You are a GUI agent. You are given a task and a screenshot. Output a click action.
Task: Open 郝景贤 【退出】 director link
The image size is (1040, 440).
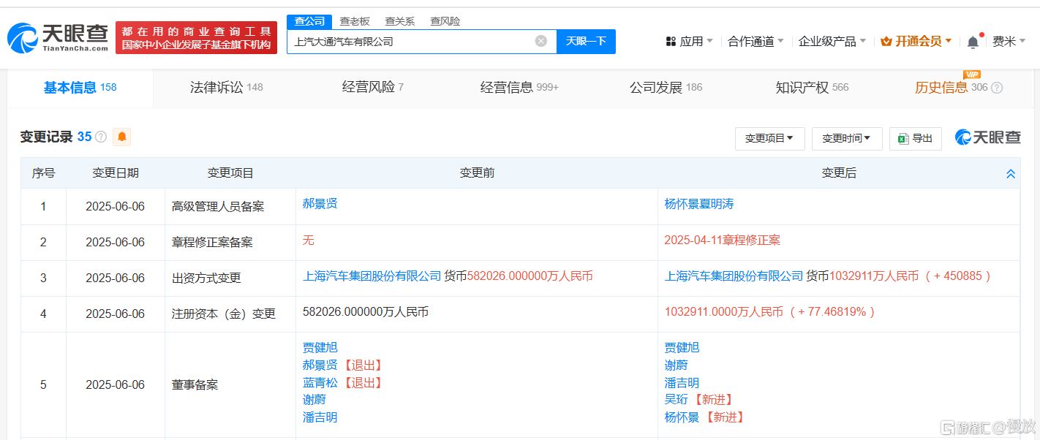pyautogui.click(x=320, y=365)
